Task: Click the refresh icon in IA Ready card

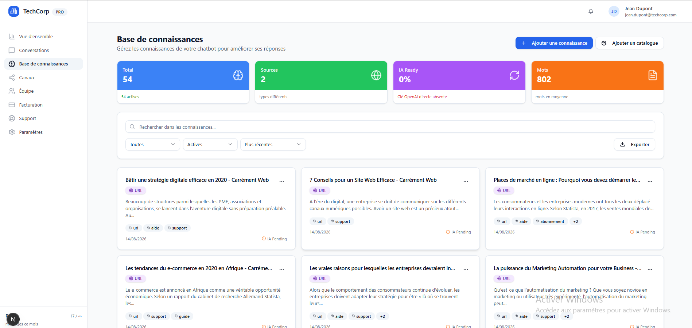Action: coord(514,75)
